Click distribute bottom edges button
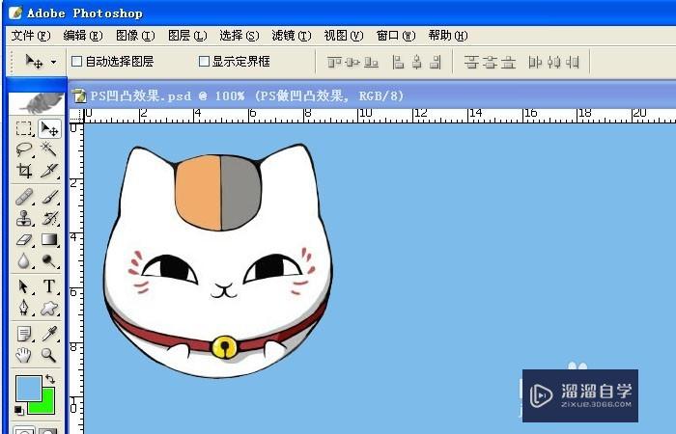This screenshot has width=676, height=434. [508, 63]
